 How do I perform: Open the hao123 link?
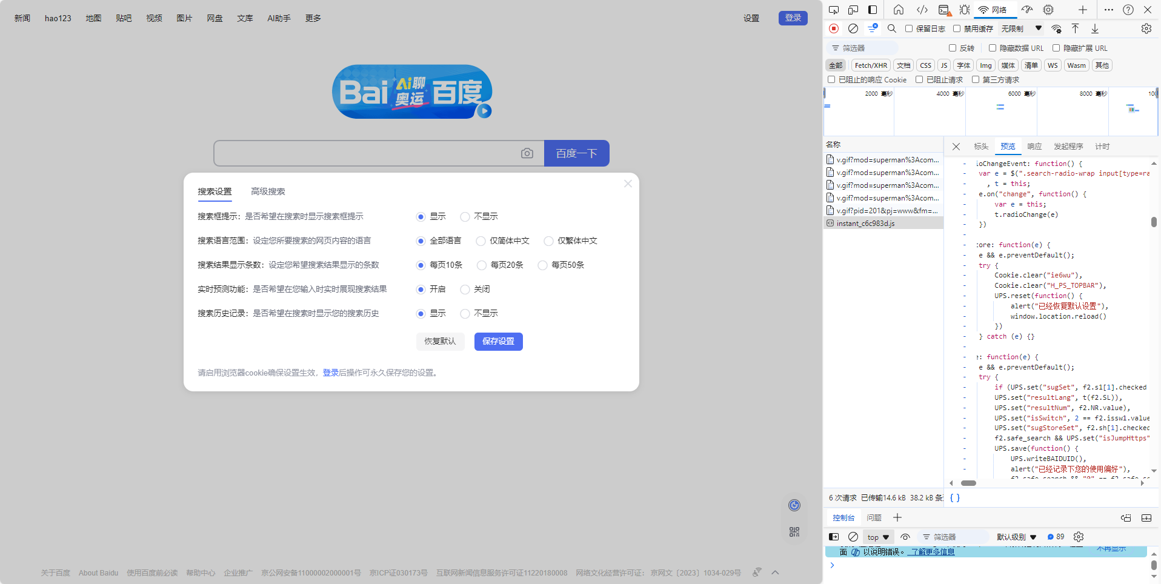(x=58, y=18)
